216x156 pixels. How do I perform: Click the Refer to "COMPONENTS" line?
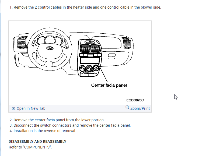point(30,147)
